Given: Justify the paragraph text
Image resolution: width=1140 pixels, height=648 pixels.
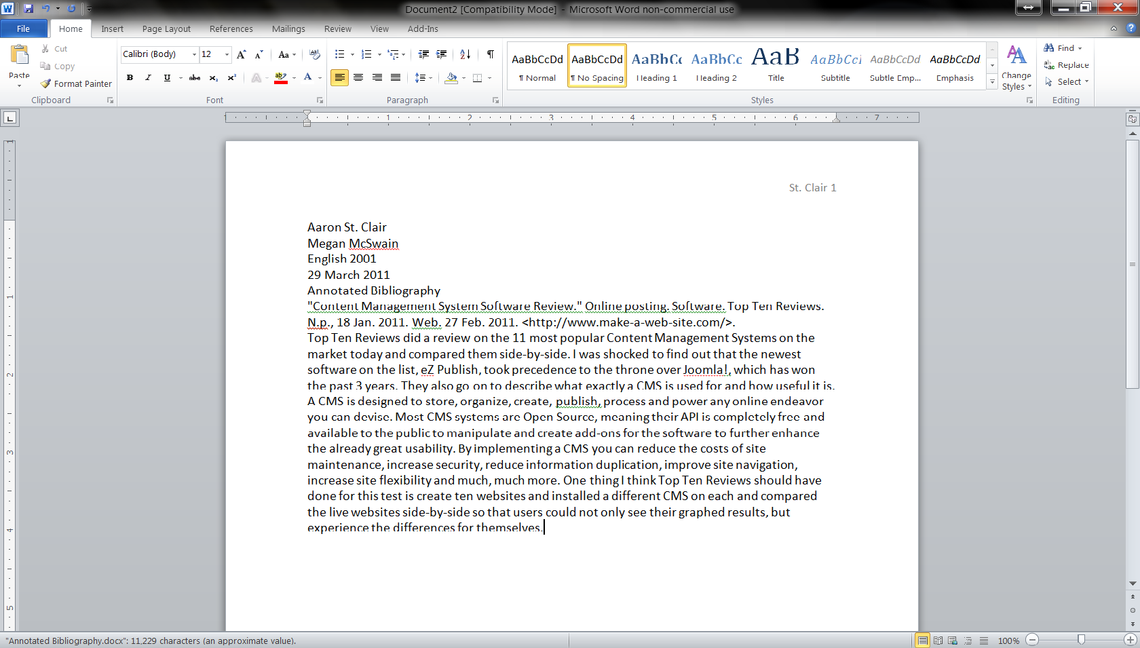Looking at the screenshot, I should point(396,77).
